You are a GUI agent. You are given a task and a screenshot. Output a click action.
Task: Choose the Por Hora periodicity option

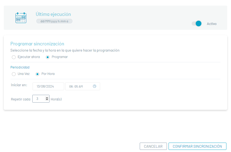37,74
